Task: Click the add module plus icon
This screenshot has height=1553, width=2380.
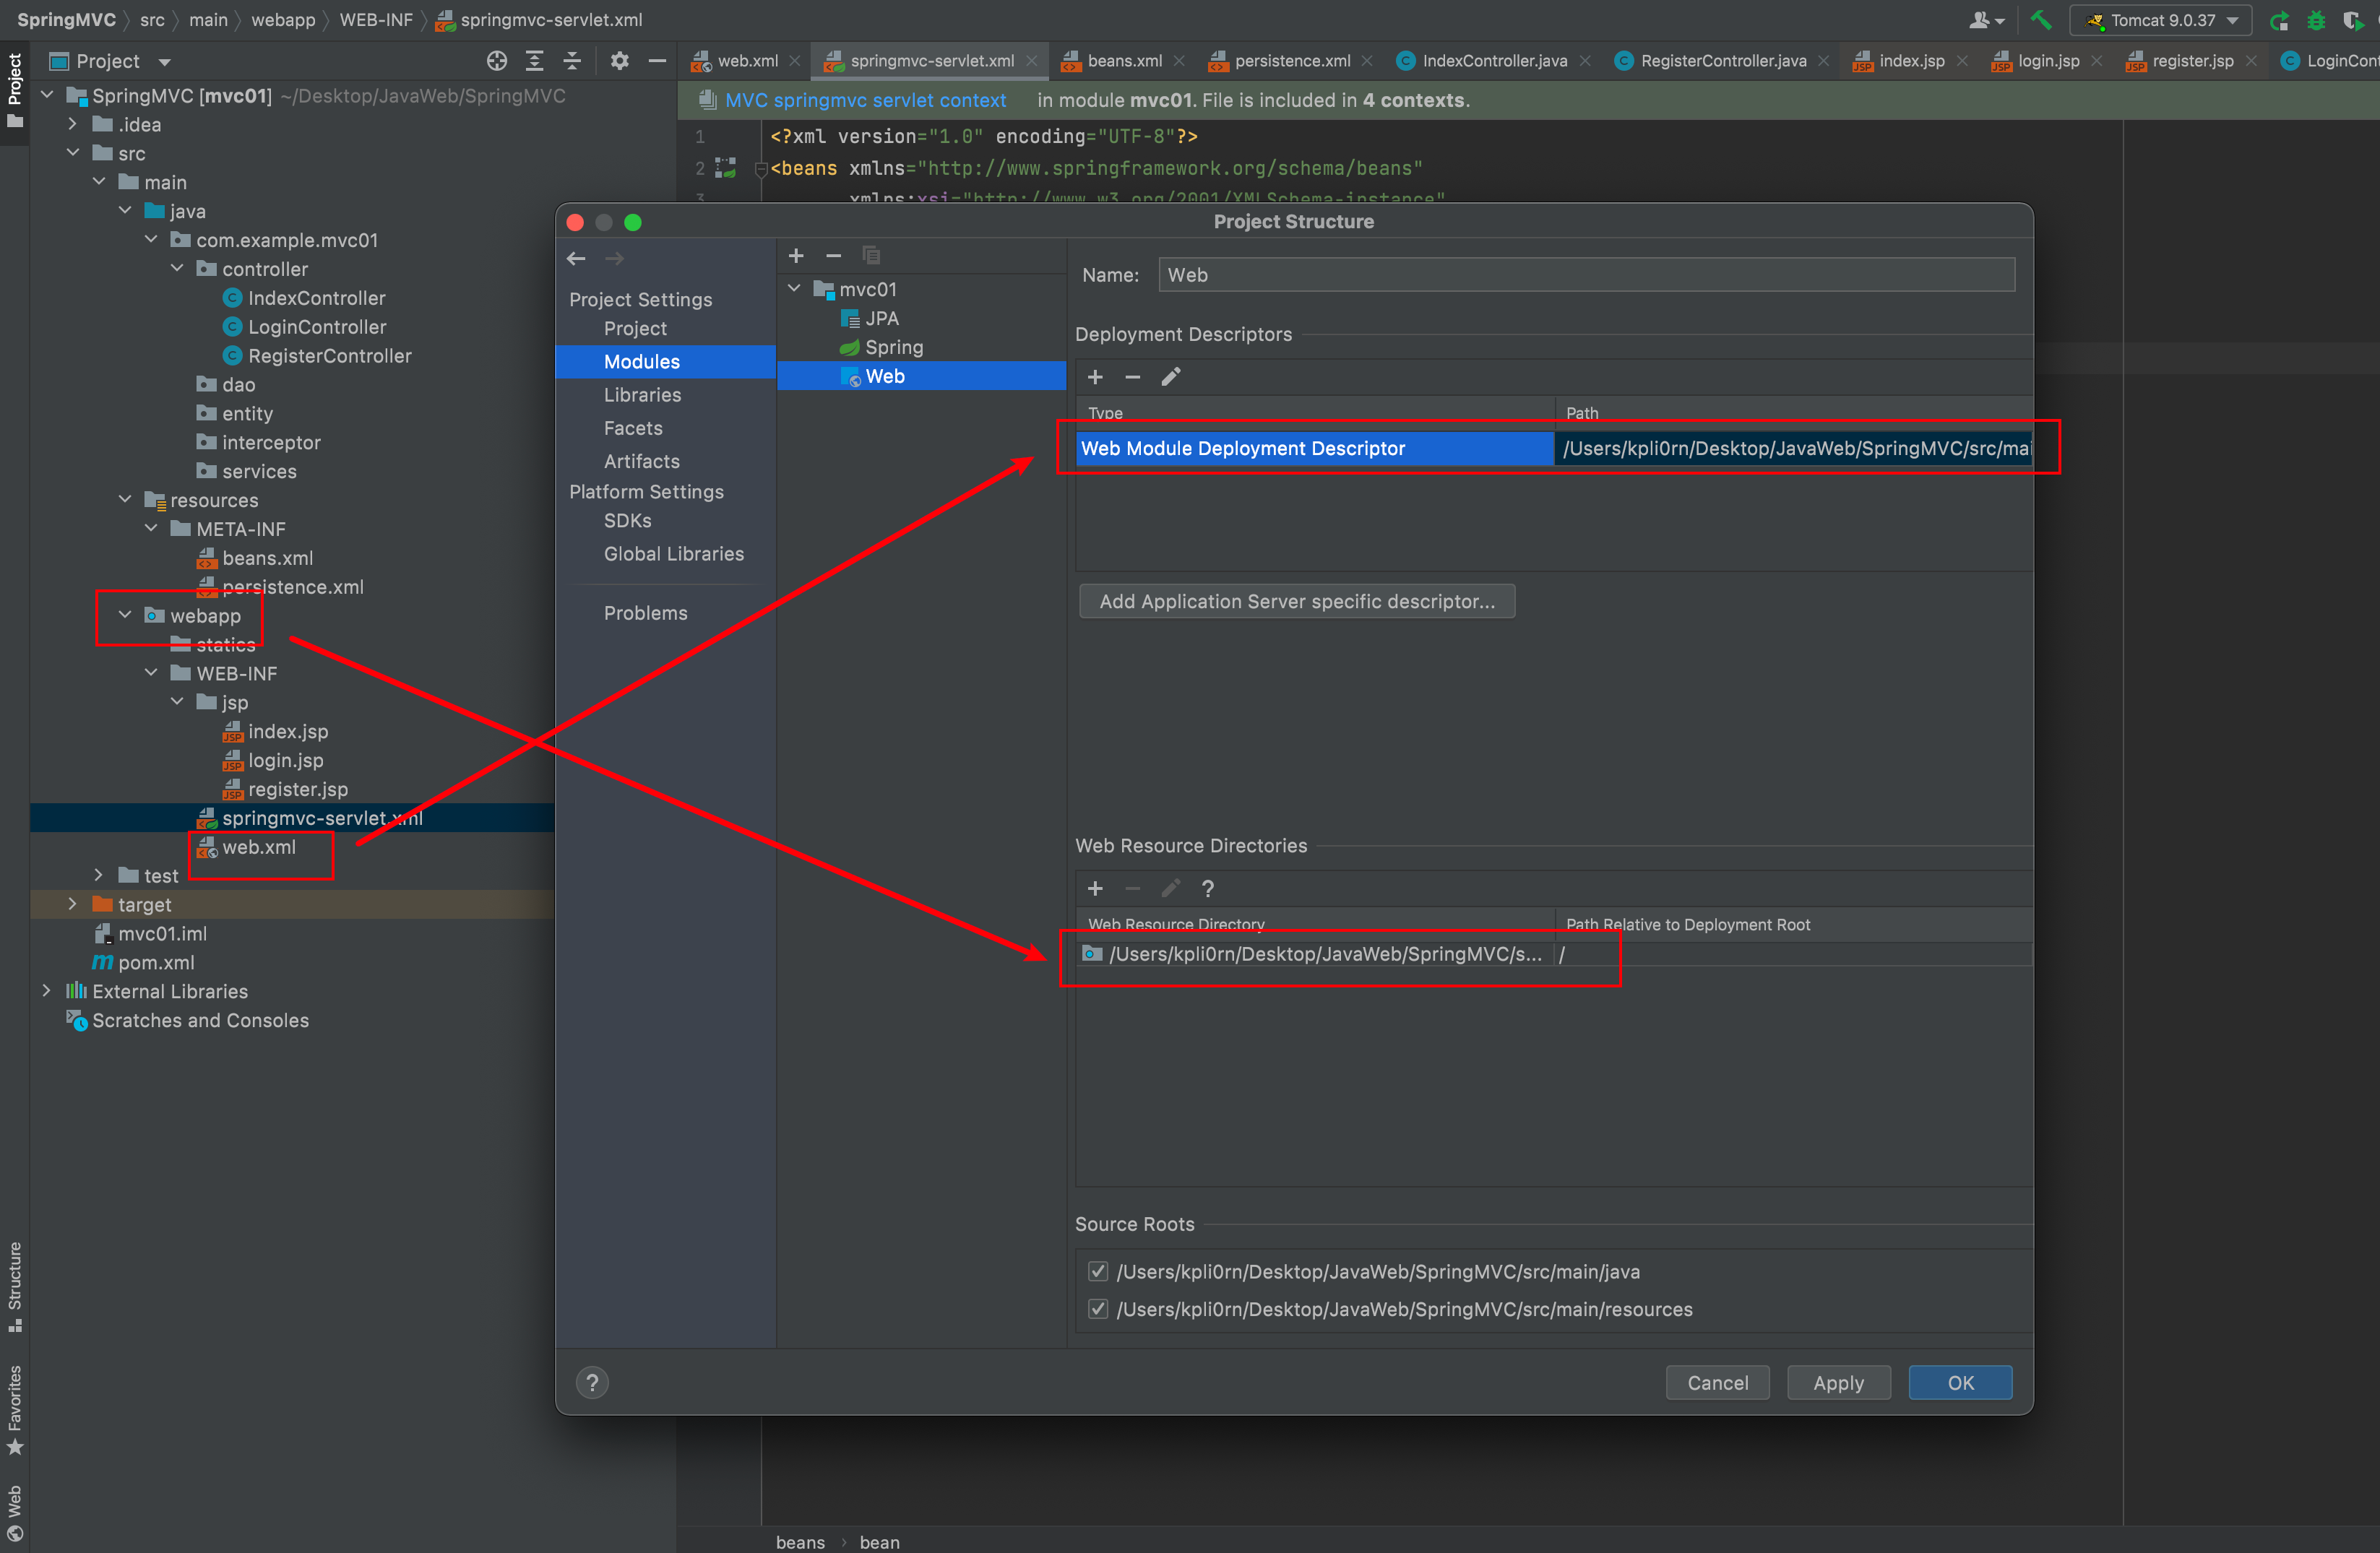Action: click(796, 256)
